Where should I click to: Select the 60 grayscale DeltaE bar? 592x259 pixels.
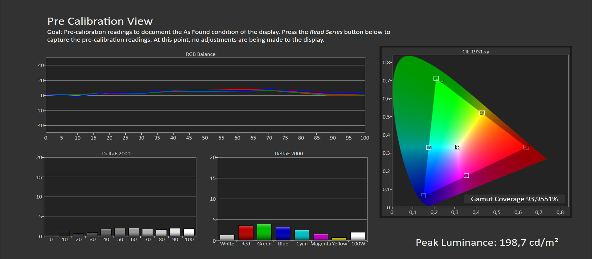pos(134,232)
